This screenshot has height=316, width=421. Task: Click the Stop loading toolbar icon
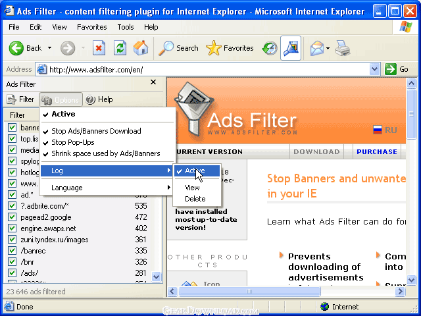(x=99, y=48)
